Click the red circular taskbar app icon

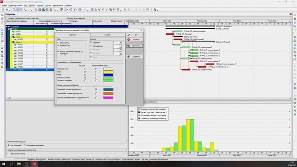(x=26, y=164)
